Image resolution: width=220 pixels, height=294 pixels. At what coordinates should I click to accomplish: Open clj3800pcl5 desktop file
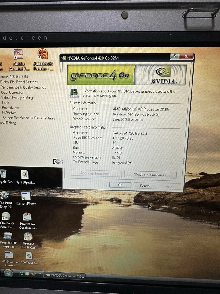tap(25, 177)
